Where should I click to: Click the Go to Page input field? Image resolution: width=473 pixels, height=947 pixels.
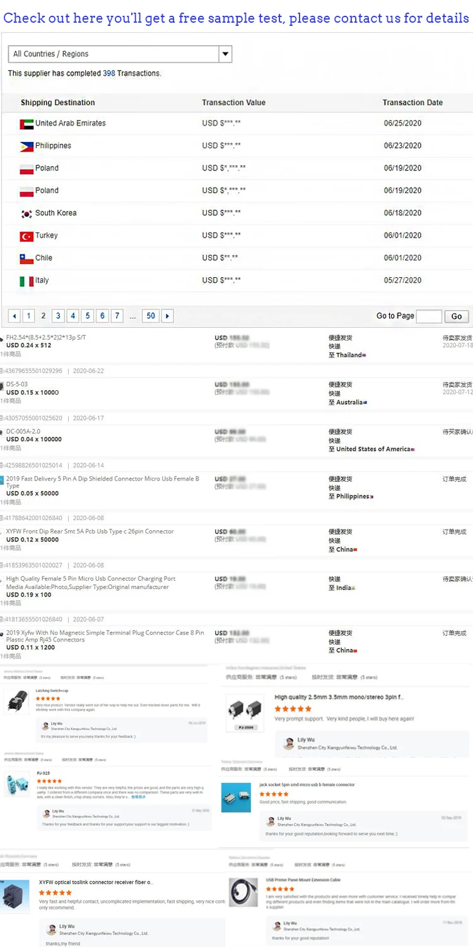pos(429,316)
